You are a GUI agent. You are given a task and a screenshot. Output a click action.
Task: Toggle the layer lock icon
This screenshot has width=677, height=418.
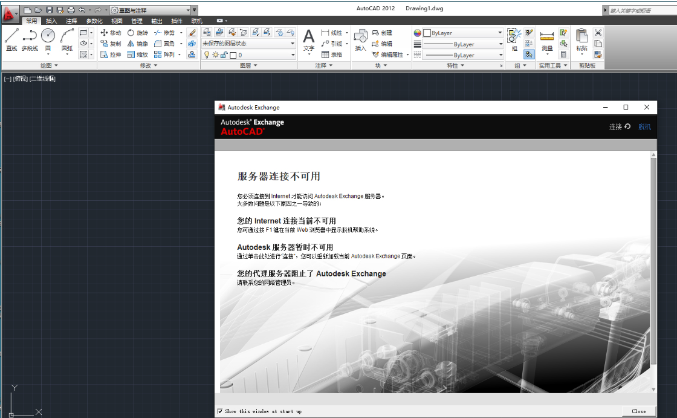click(224, 55)
